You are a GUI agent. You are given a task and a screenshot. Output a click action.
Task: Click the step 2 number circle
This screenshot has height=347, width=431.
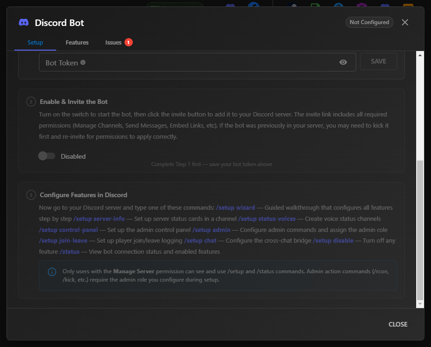31,102
